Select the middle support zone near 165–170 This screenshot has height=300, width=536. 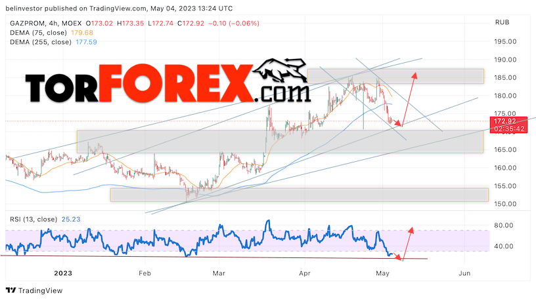click(x=280, y=141)
